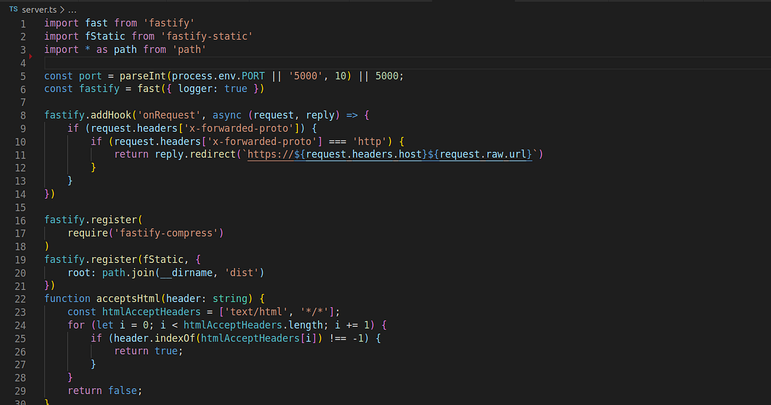This screenshot has width=771, height=405.
Task: Click the port variable name on line 5
Action: coord(91,76)
